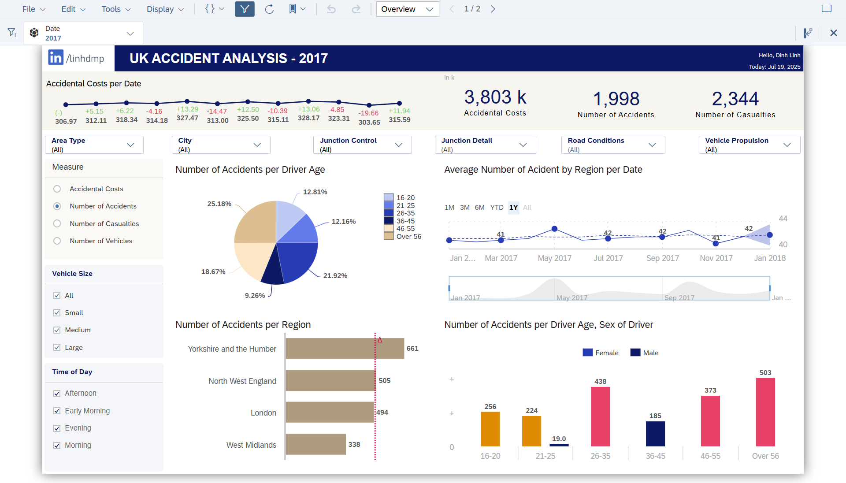
Task: Disable the Evening time of day filter
Action: click(x=57, y=428)
